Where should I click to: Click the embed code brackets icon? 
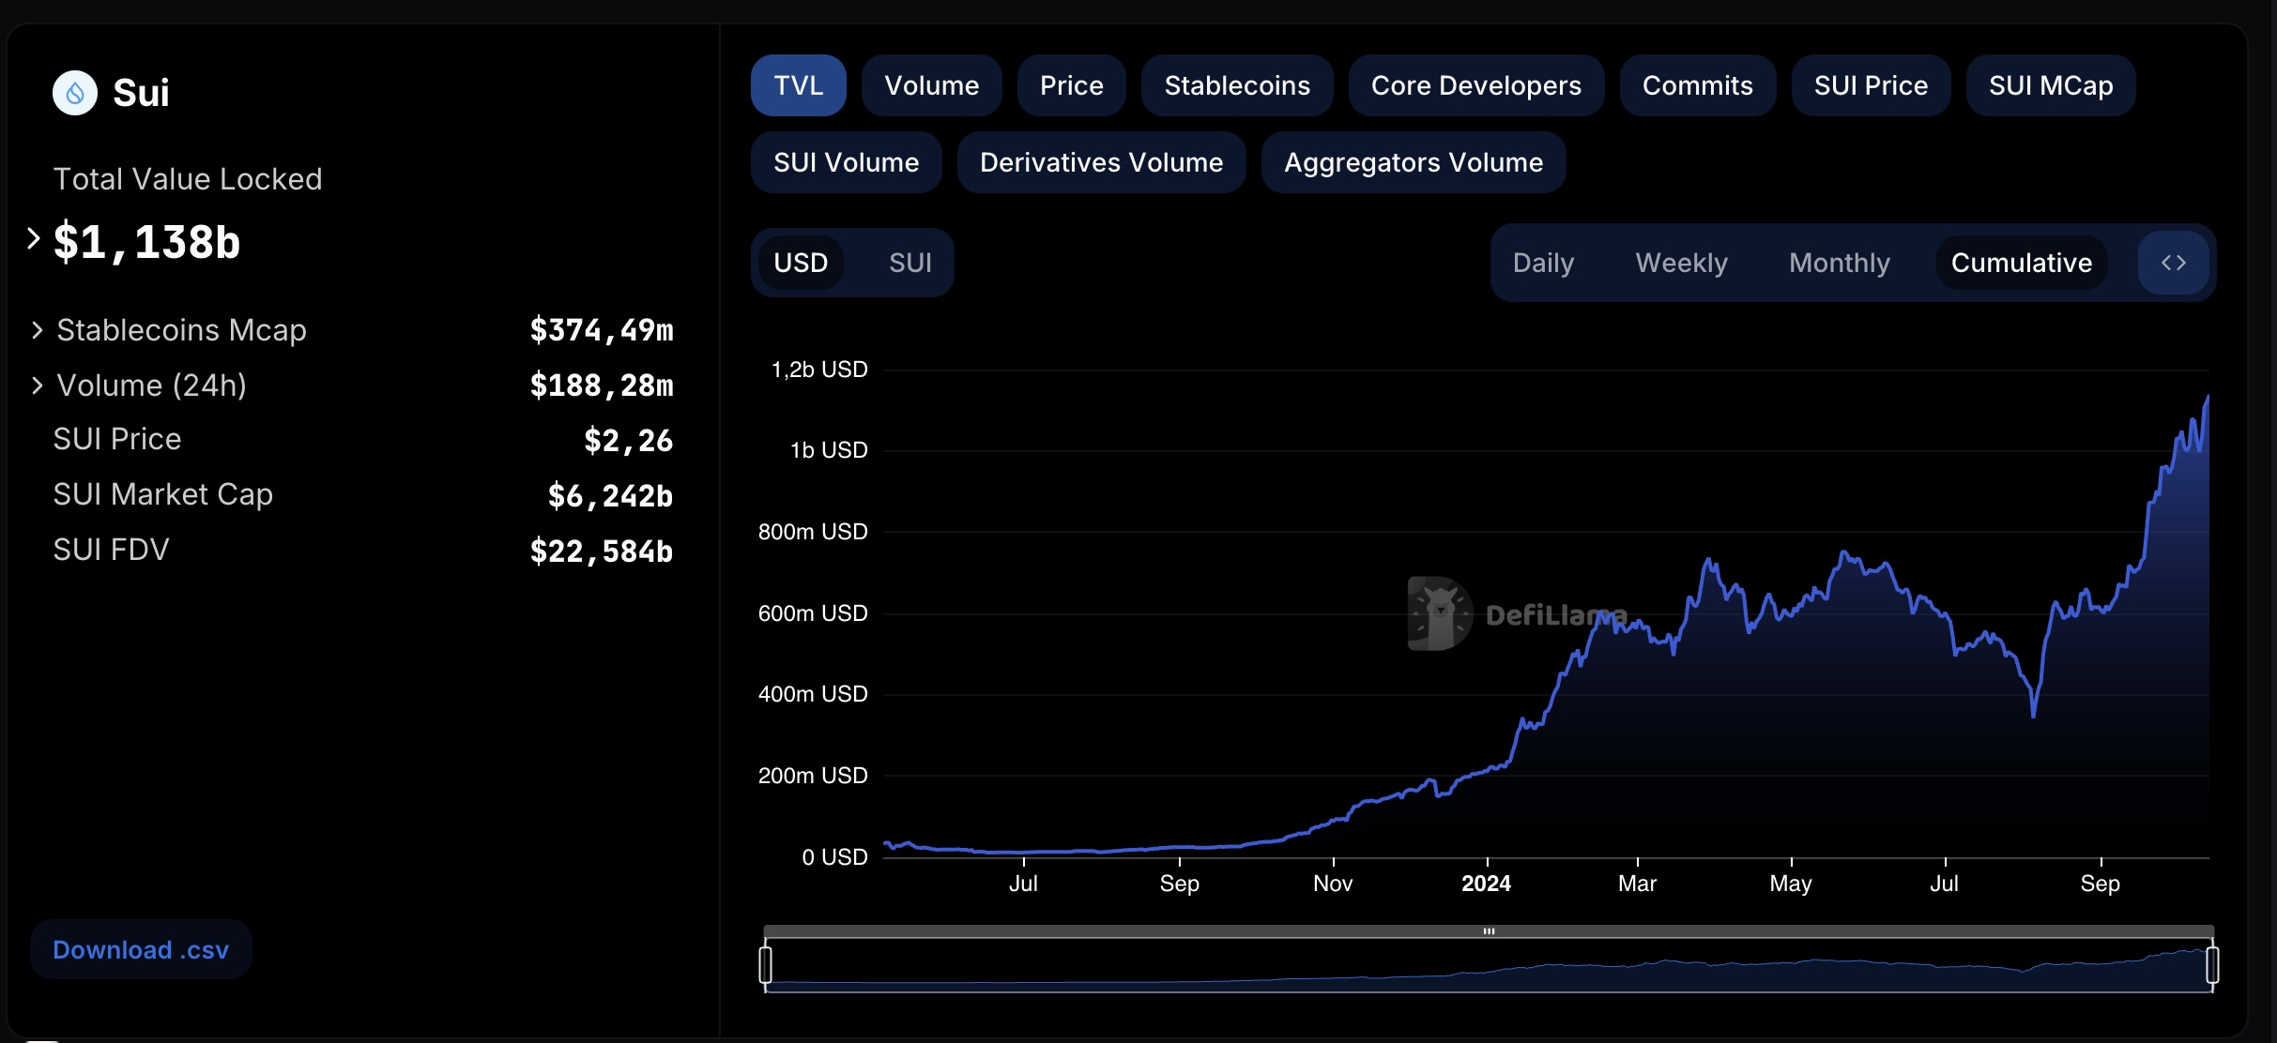[2174, 263]
